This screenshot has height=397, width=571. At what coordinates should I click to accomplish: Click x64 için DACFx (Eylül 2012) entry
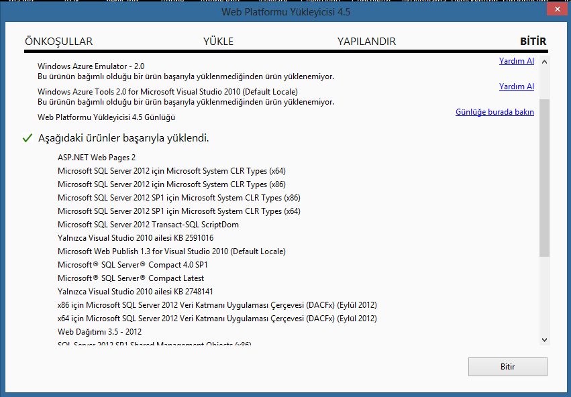[217, 319]
